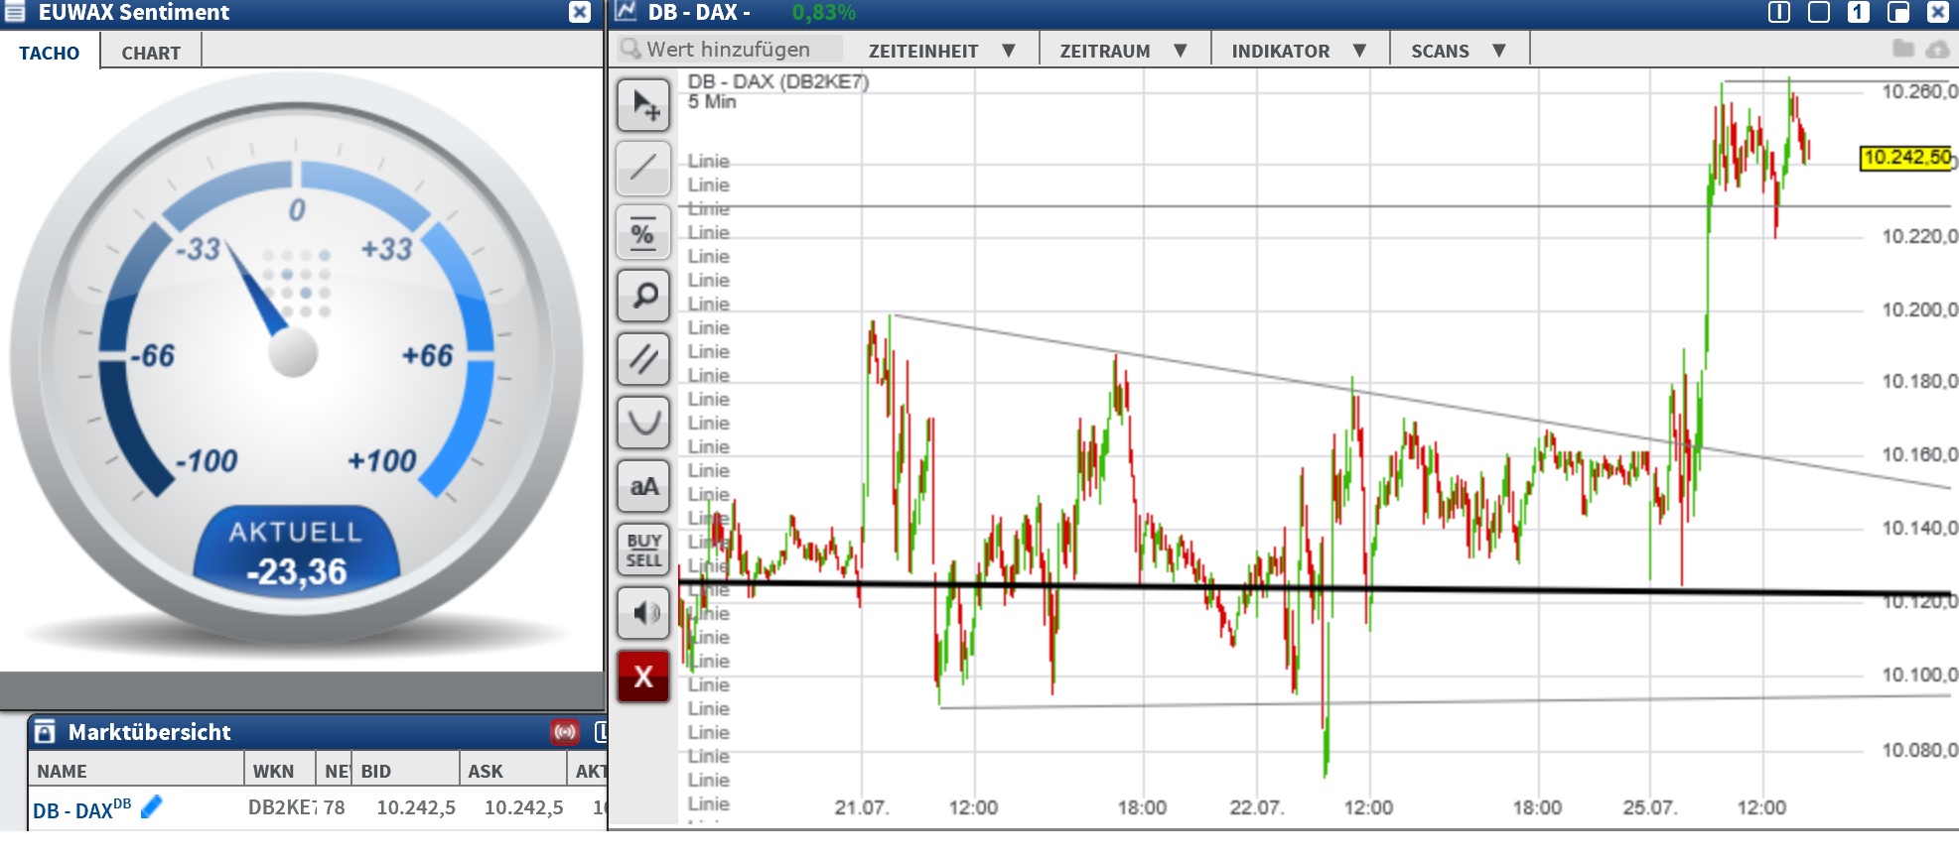Image resolution: width=1959 pixels, height=859 pixels.
Task: Click the lock icon in Marktübersicht header
Action: pyautogui.click(x=45, y=732)
